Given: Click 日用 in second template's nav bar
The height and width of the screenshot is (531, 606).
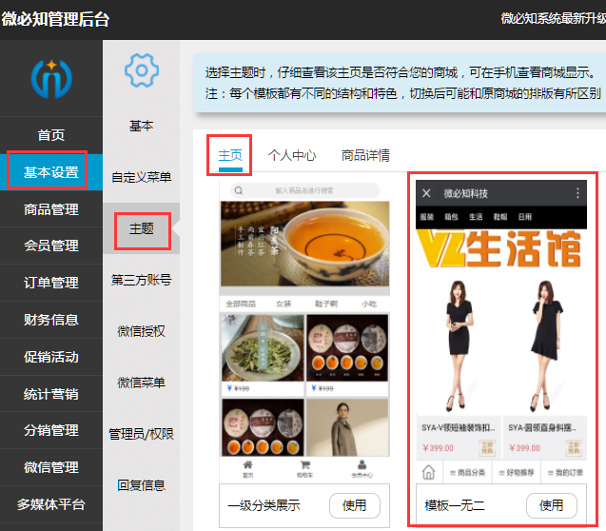Looking at the screenshot, I should 525,217.
